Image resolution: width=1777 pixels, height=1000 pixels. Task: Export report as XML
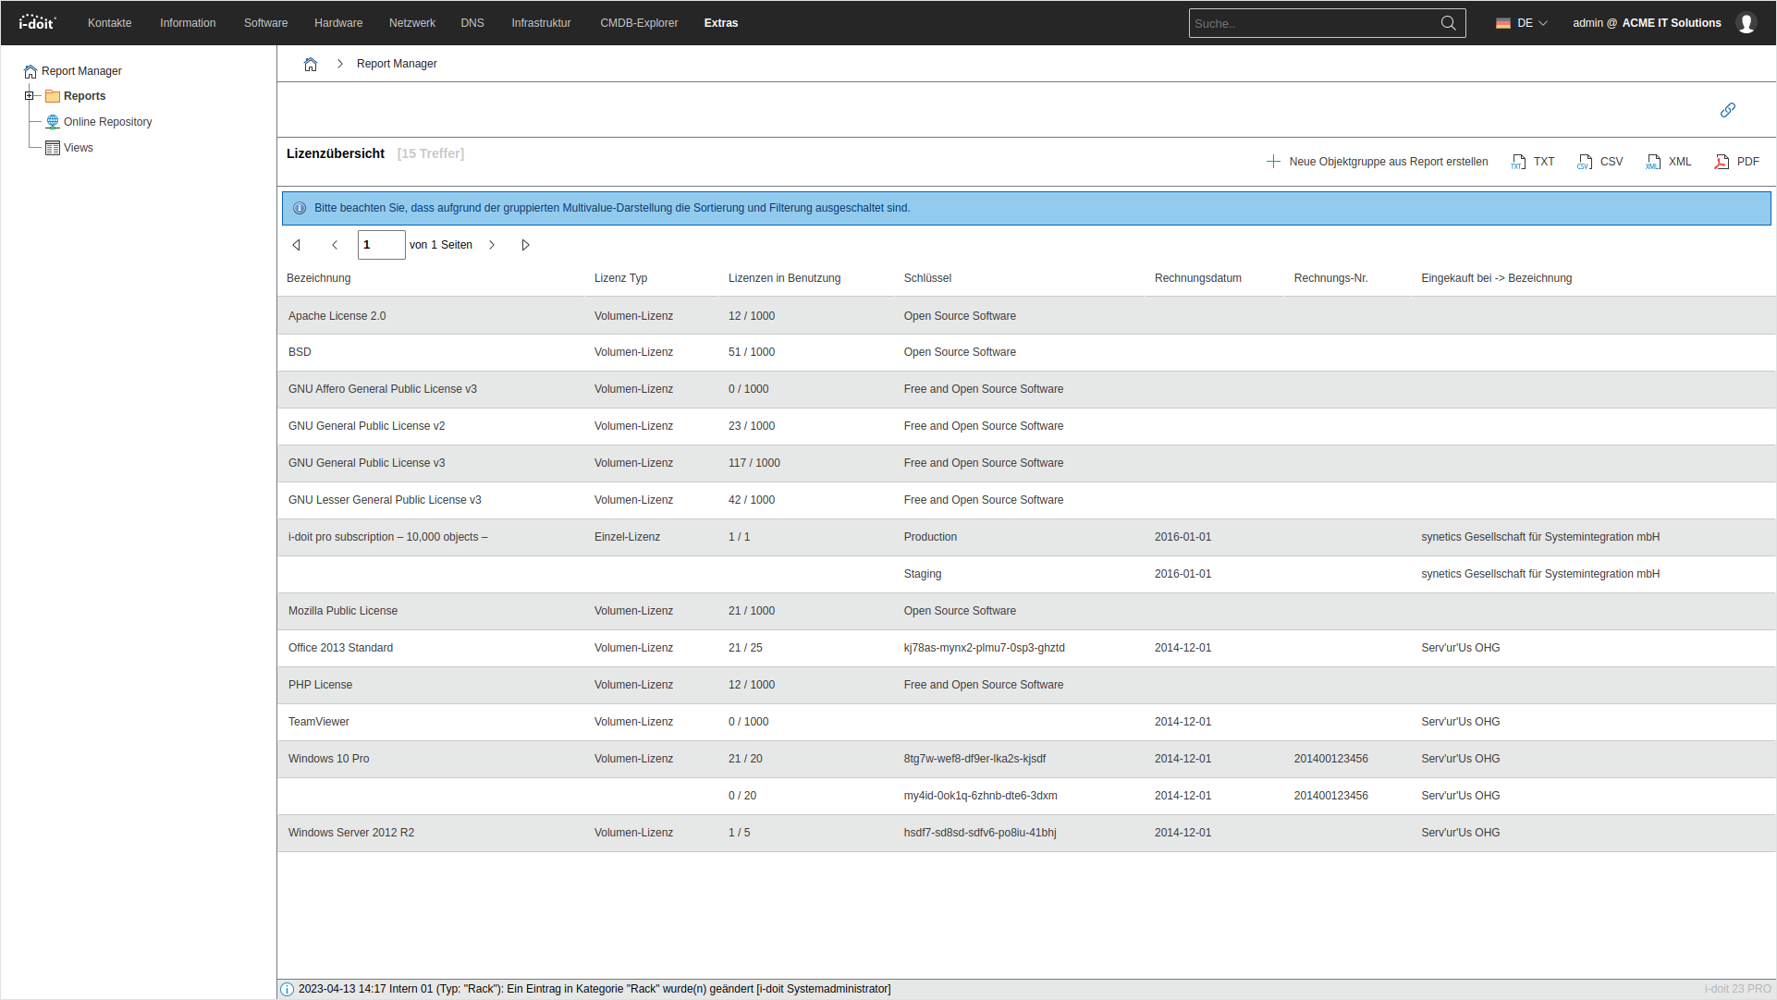1669,162
